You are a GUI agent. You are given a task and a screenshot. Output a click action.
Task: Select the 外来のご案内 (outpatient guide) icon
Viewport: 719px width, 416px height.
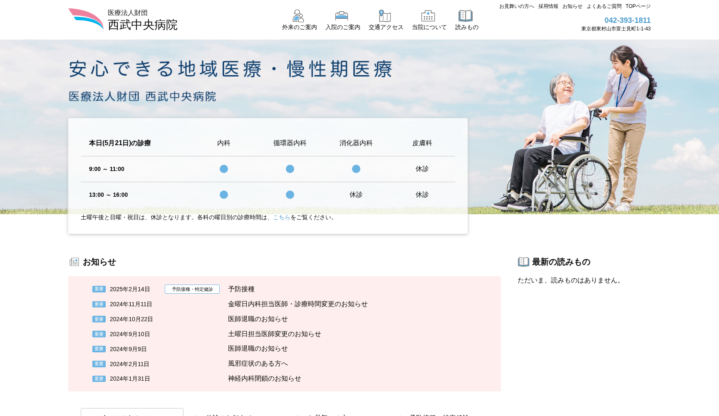tap(298, 16)
